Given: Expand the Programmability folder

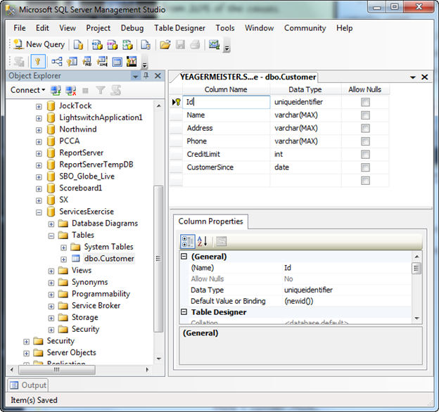Looking at the screenshot, I should [51, 295].
